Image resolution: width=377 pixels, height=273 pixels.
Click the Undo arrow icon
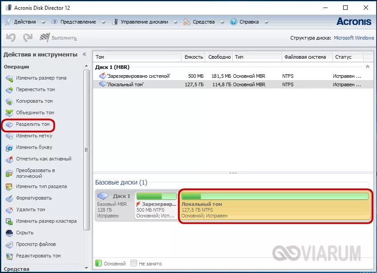point(11,38)
